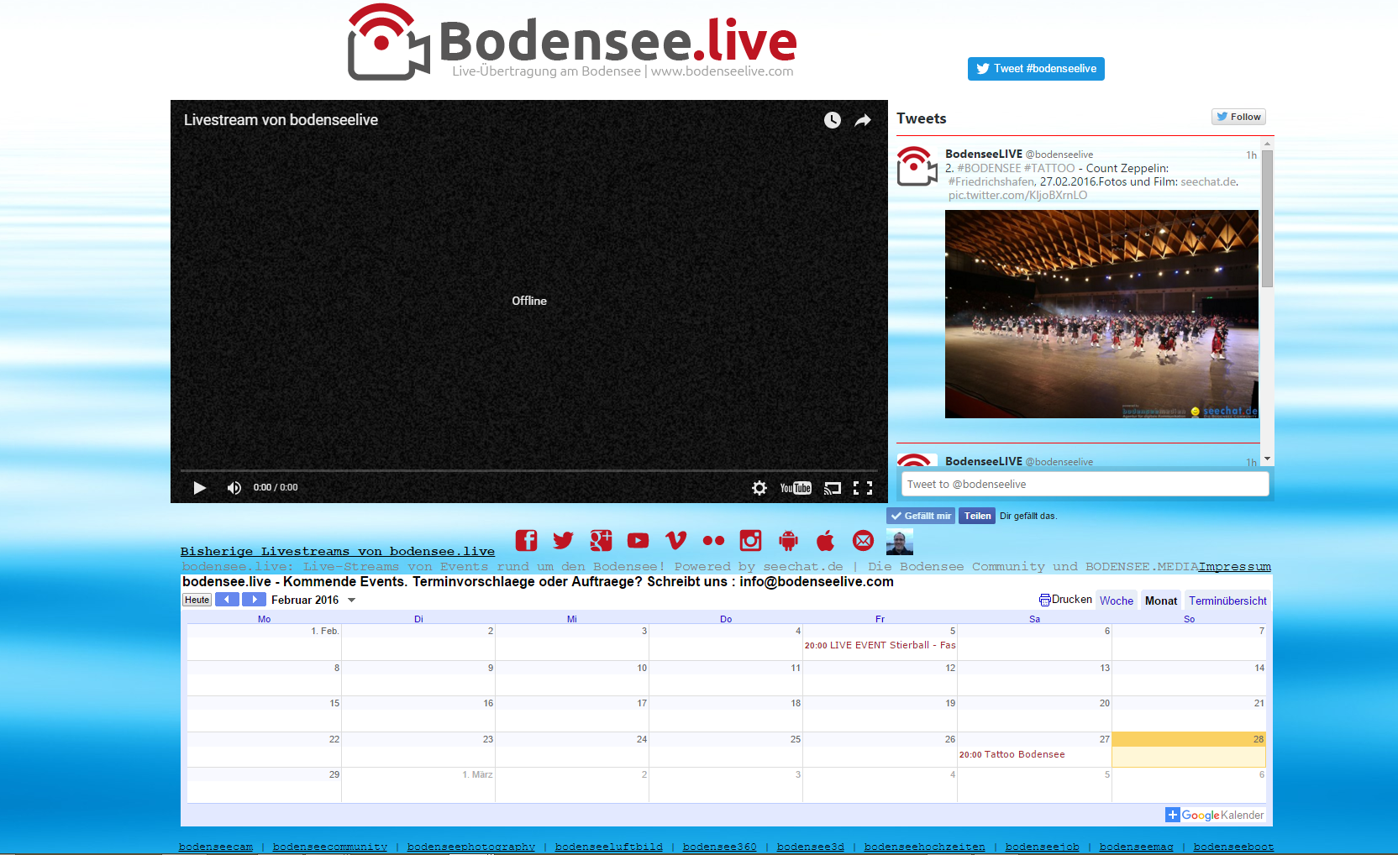Switch calendar to Woche view
Viewport: 1398px width, 855px height.
(1117, 601)
